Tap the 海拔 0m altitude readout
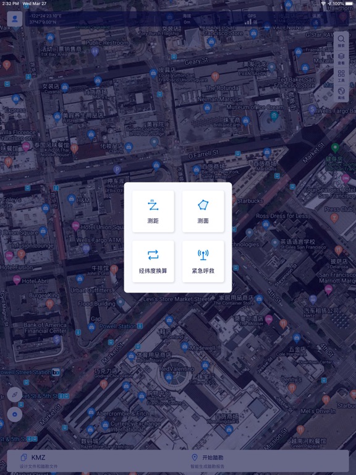Screen dimensions: 356x475 pos(187,19)
